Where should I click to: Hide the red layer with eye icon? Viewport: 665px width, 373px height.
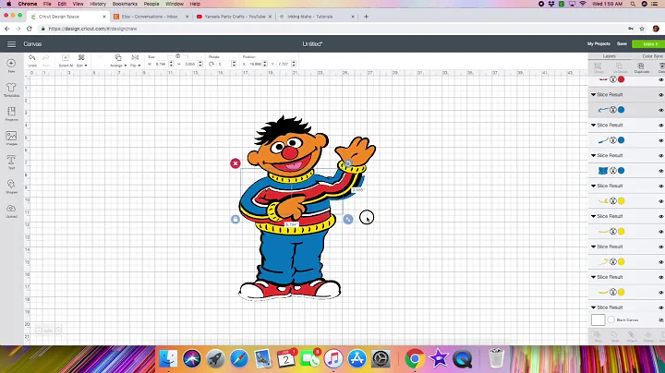(660, 79)
